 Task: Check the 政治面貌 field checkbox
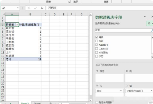[x=97, y=53]
